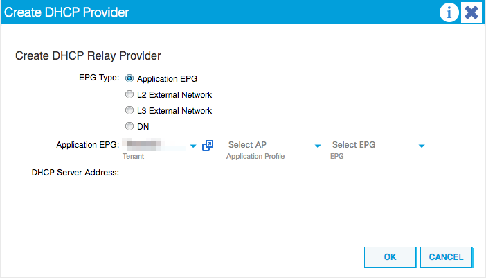The width and height of the screenshot is (486, 278).
Task: Click the Create DHCP Provider title bar
Action: click(x=217, y=12)
